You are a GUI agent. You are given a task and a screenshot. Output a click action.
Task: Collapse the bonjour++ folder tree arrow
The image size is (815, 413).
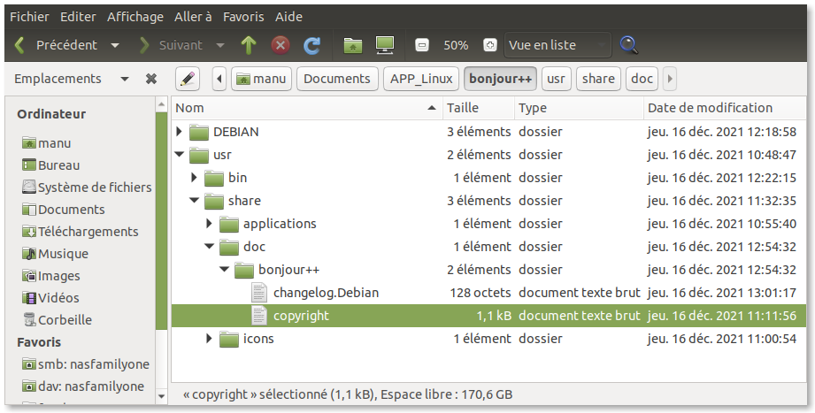[225, 269]
